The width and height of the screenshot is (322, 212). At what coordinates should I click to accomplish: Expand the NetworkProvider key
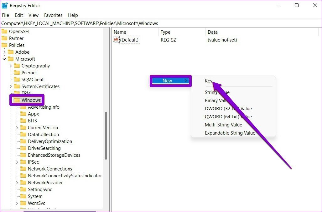tap(17, 183)
